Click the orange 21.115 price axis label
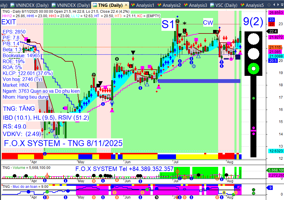This screenshot has width=284, height=200. (275, 47)
